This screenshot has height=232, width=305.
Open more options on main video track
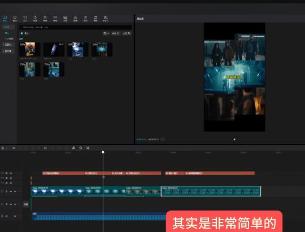pos(19,191)
